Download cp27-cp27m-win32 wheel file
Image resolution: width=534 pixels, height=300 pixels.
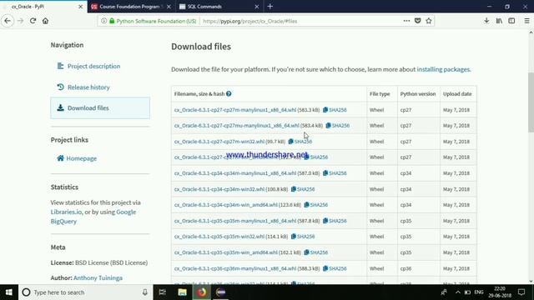coord(219,142)
